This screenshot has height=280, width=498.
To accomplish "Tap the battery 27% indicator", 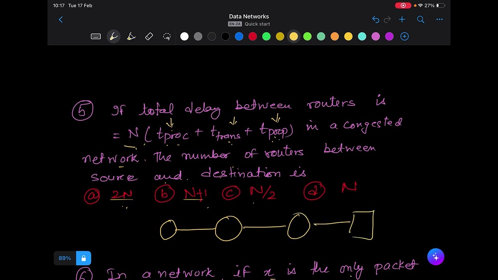I will 435,5.
